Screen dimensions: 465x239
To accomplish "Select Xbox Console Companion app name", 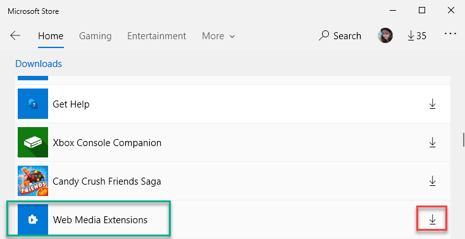I will tap(107, 143).
